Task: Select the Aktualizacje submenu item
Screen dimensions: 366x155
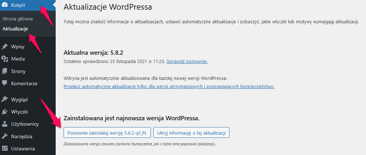Action: pyautogui.click(x=15, y=29)
